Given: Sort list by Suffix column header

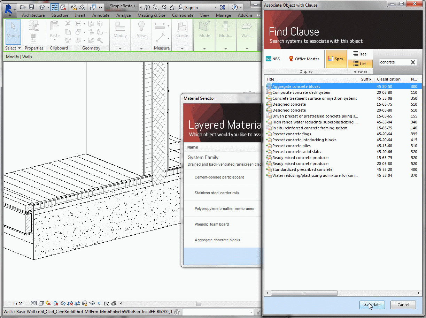Looking at the screenshot, I should pos(366,79).
